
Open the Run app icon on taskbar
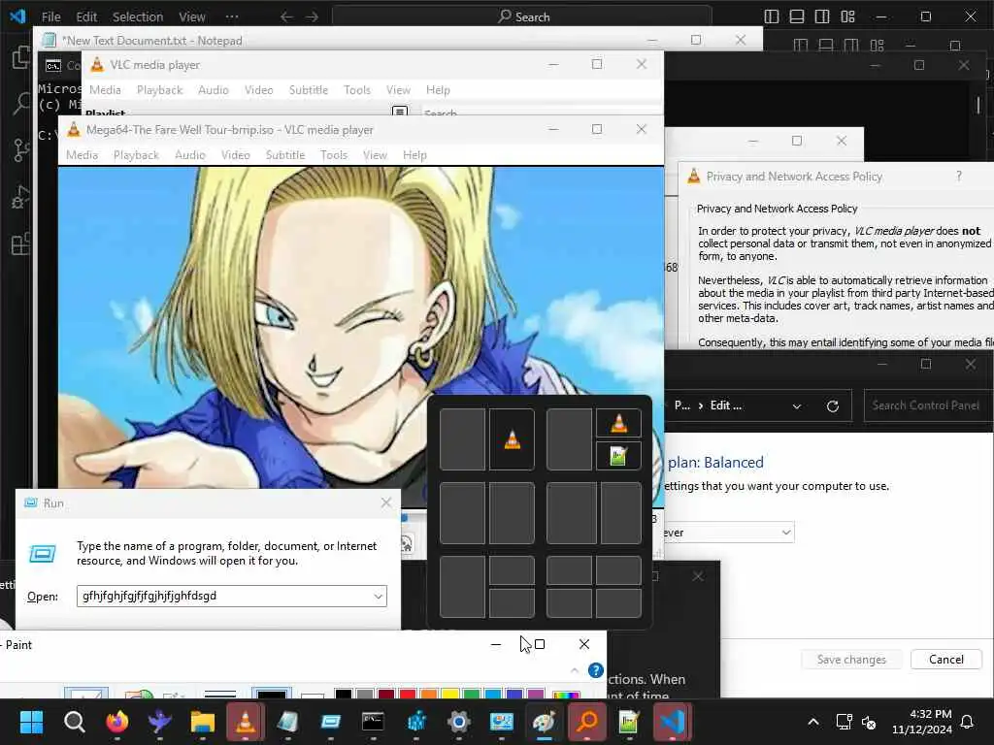point(330,722)
